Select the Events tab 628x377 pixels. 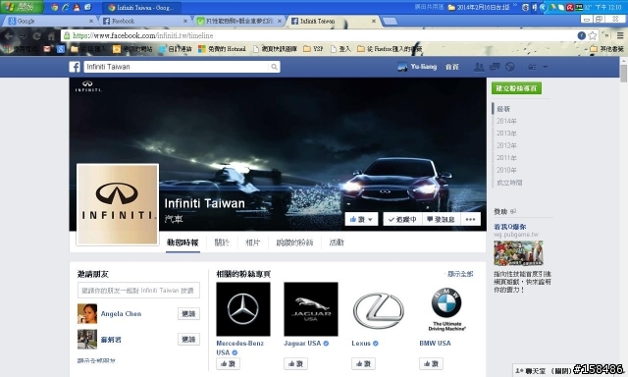pyautogui.click(x=337, y=242)
